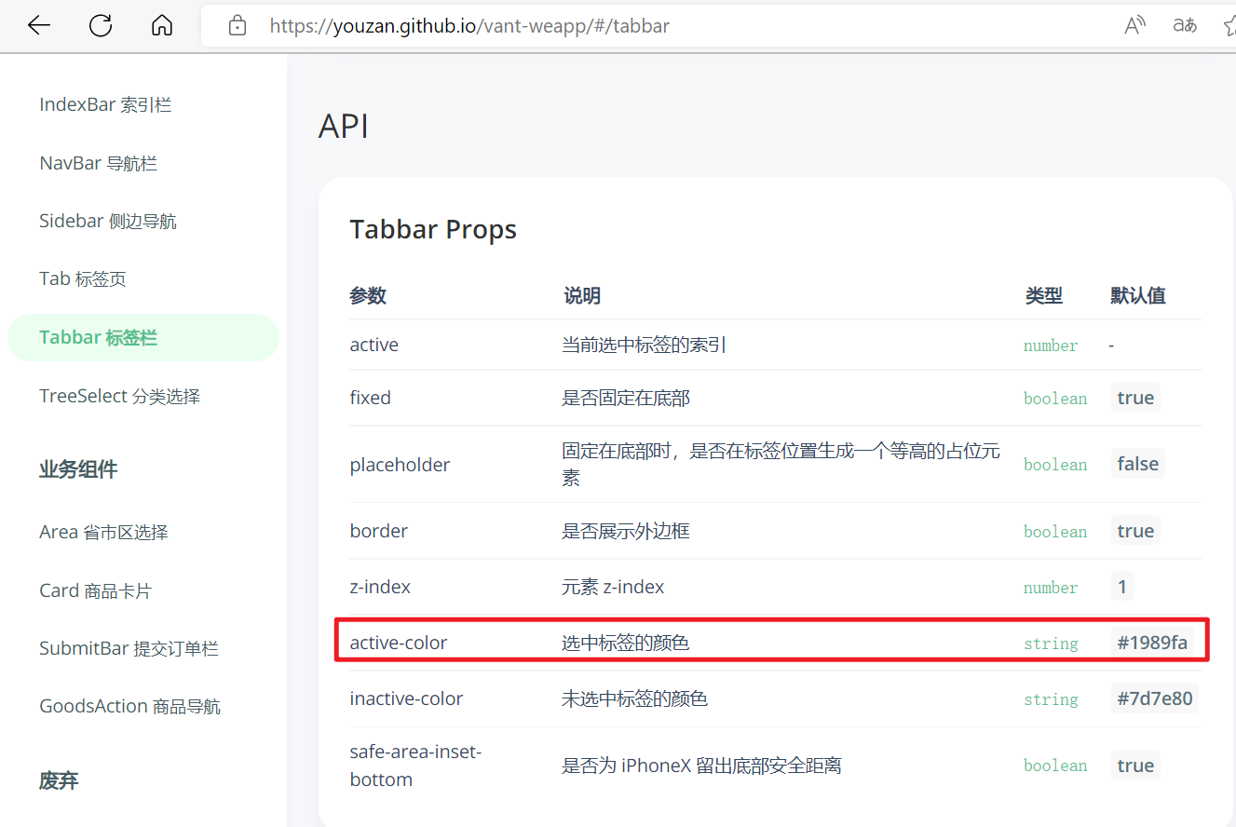Click the active parameter cell
Screen dimensions: 1236x827
coord(374,345)
